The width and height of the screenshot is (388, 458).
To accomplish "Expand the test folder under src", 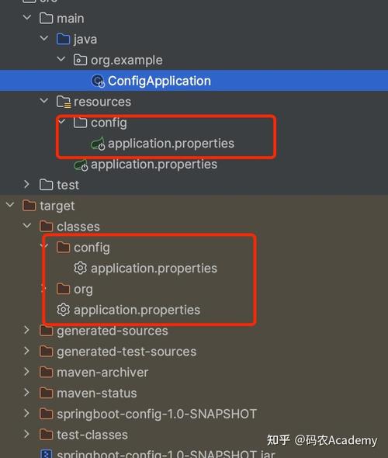I will coord(27,184).
